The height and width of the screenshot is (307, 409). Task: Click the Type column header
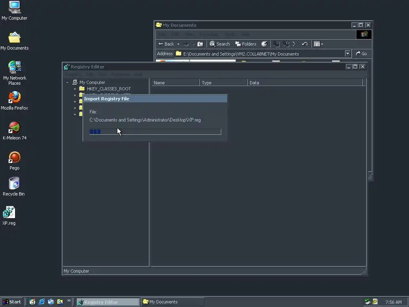tap(223, 83)
